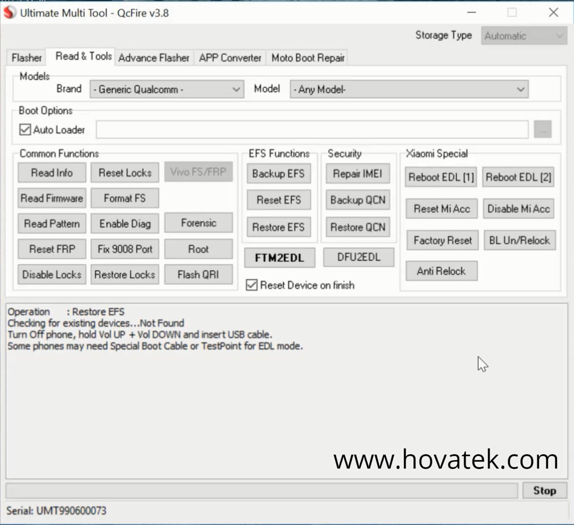Click the DFU2EDL button

coord(359,257)
